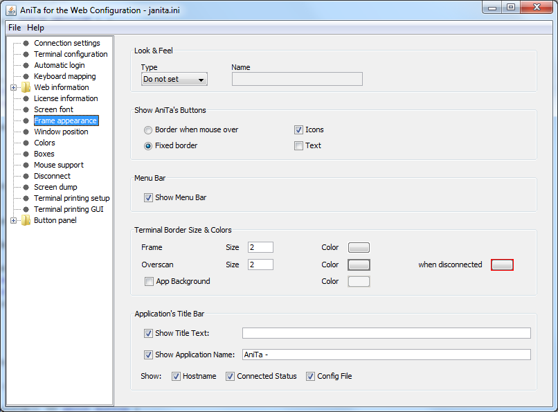
Task: Click the Java app icon in title bar
Action: pos(11,10)
